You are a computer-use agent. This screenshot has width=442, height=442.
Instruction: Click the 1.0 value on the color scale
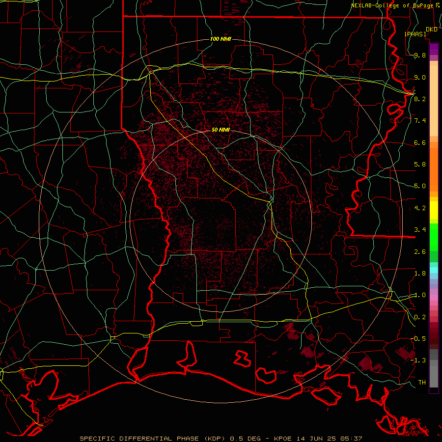[420, 295]
